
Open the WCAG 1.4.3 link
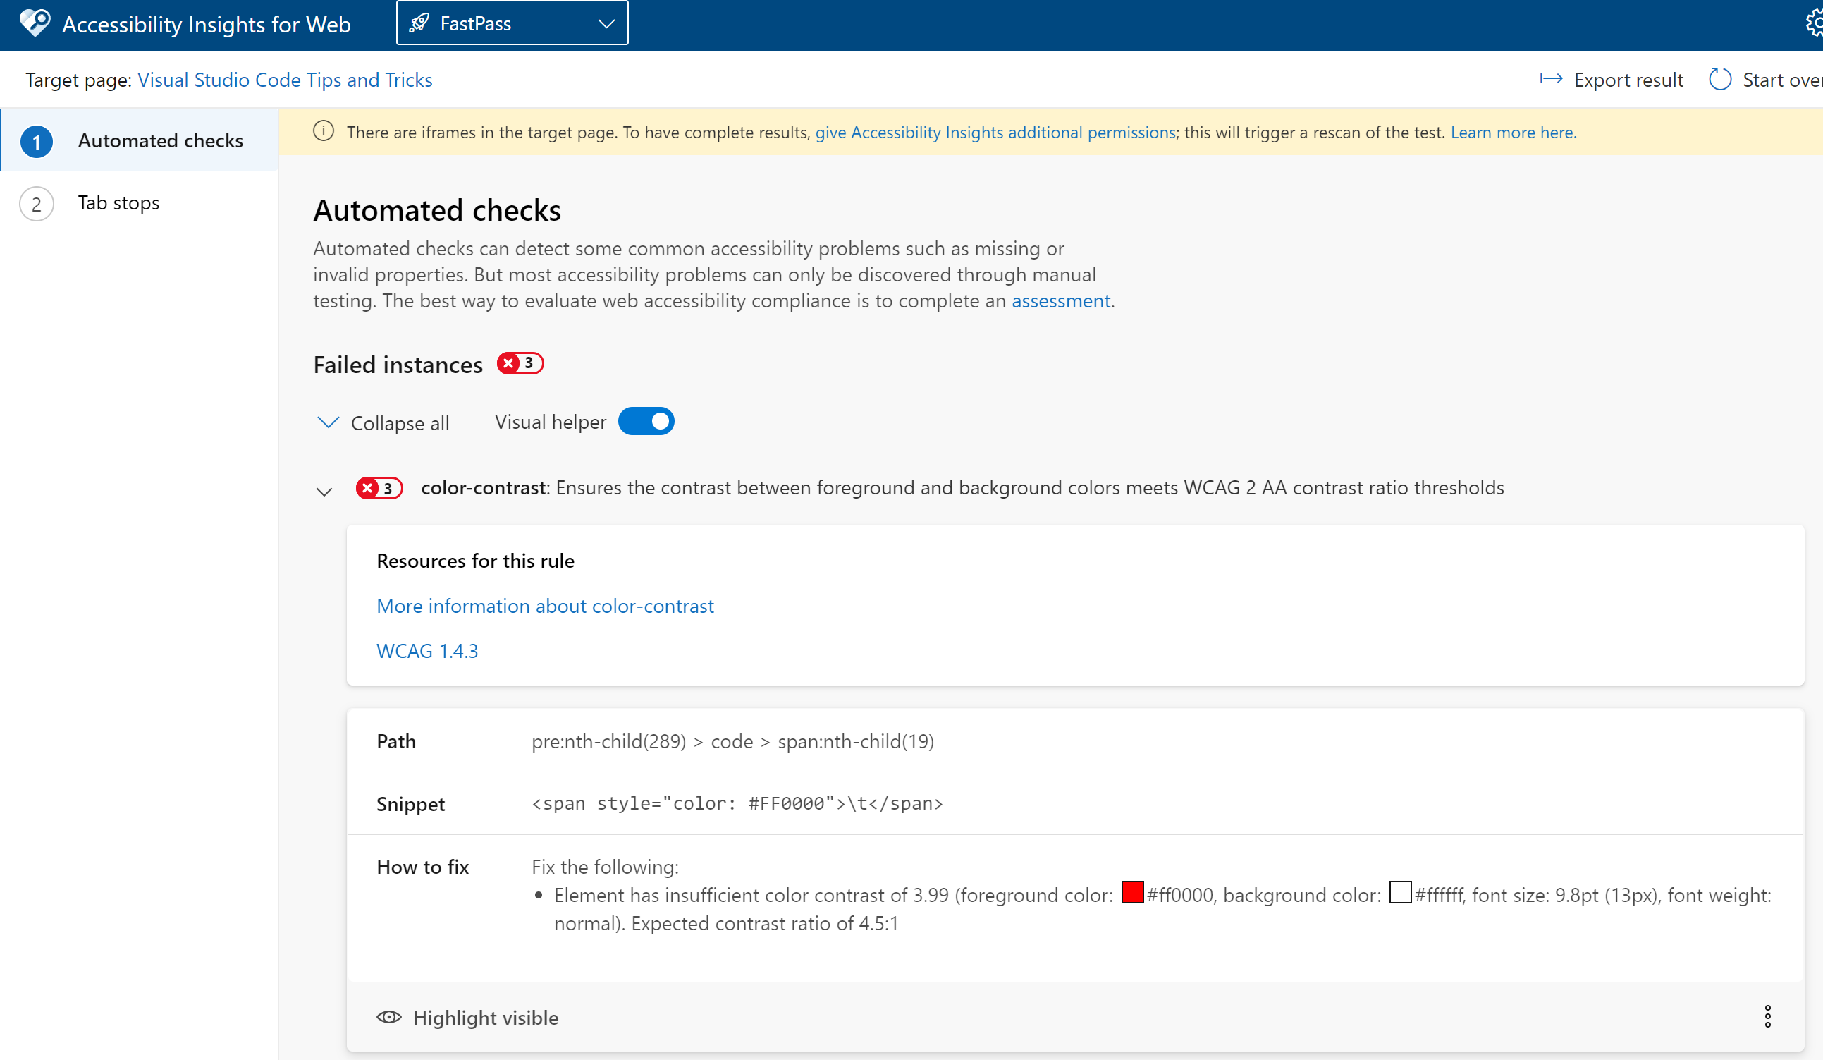tap(426, 650)
